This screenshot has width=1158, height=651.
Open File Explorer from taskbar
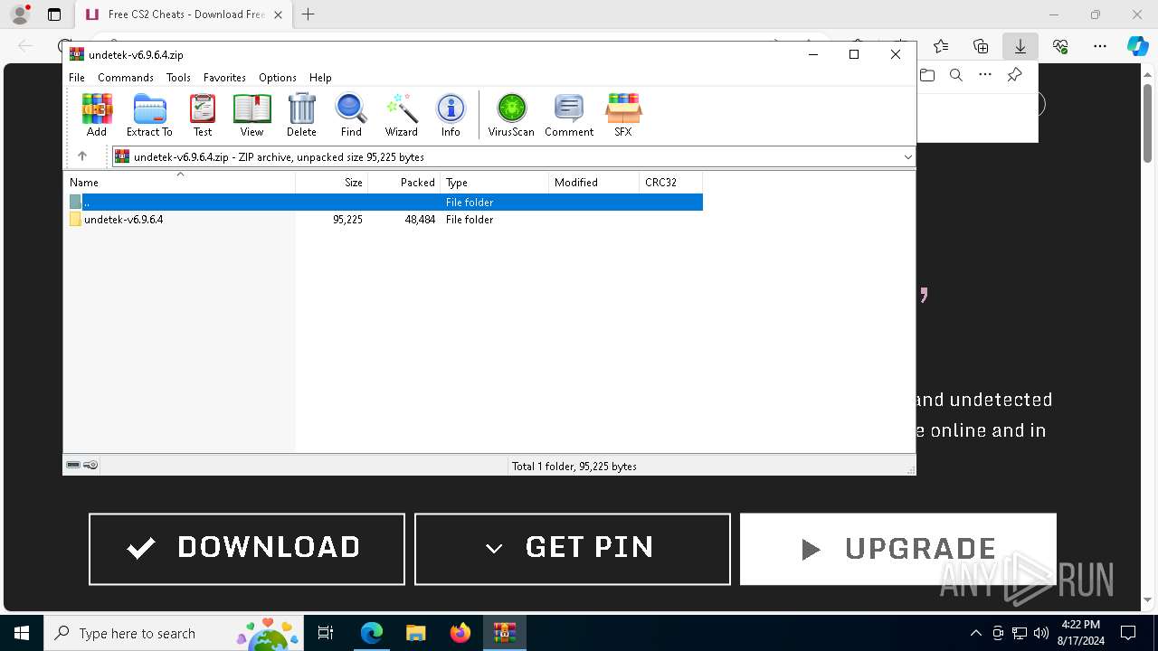pos(416,633)
